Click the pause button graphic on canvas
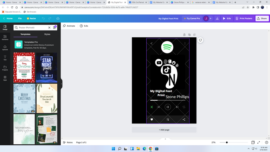Viewport: 270px width, 152px height. click(x=168, y=107)
